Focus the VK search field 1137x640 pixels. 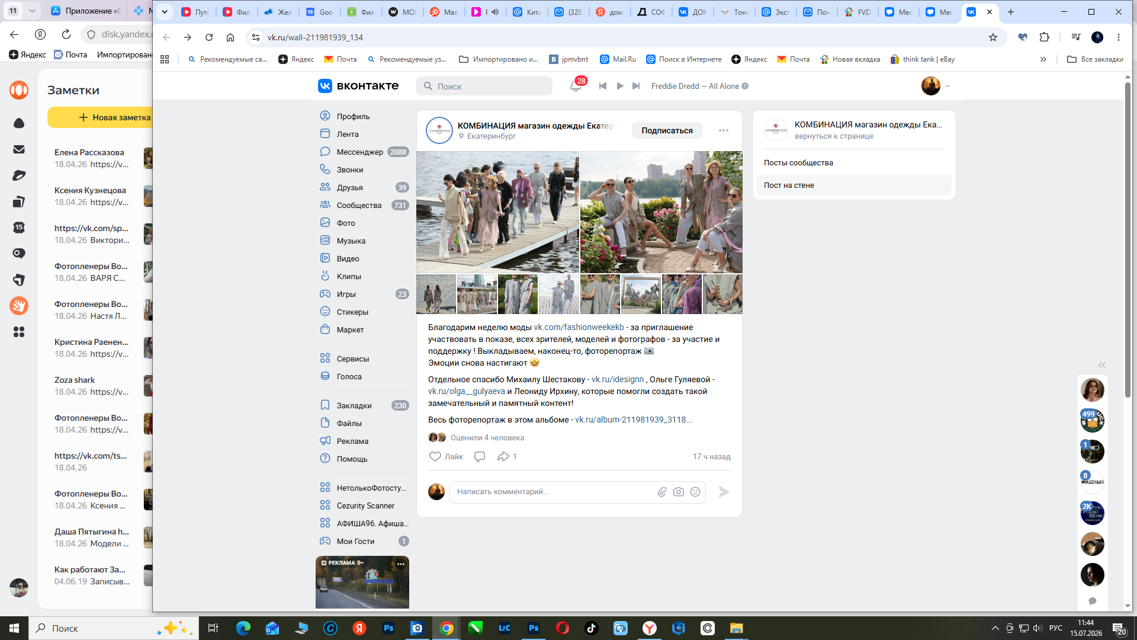coord(484,86)
